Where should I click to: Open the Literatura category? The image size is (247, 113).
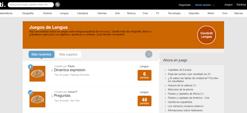coord(82,13)
